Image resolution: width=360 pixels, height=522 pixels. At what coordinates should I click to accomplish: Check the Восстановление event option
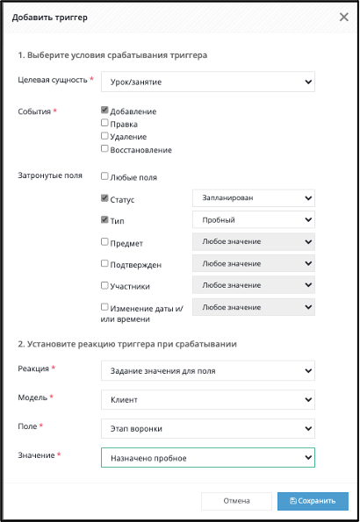click(104, 148)
